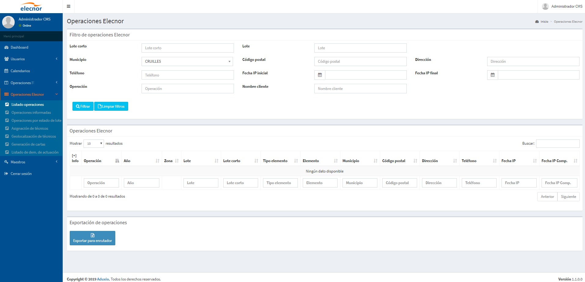Click the Fecha IP Comp. column search field
The width and height of the screenshot is (585, 282).
point(559,183)
